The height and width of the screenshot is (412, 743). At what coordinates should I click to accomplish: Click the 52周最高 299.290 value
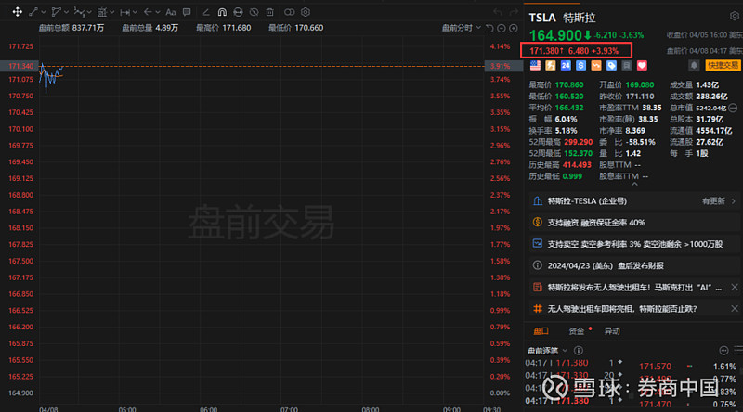[578, 142]
